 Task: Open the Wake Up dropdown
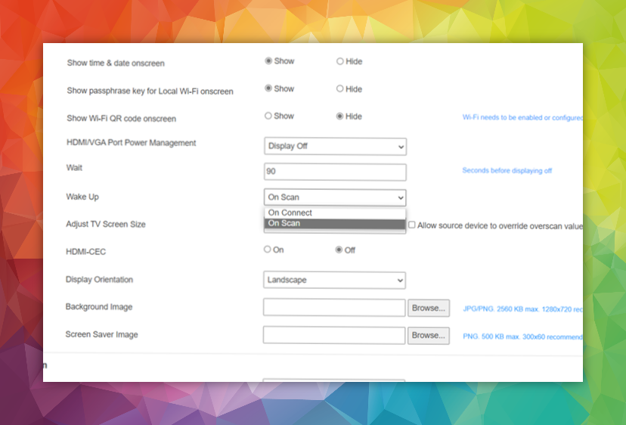coord(335,197)
